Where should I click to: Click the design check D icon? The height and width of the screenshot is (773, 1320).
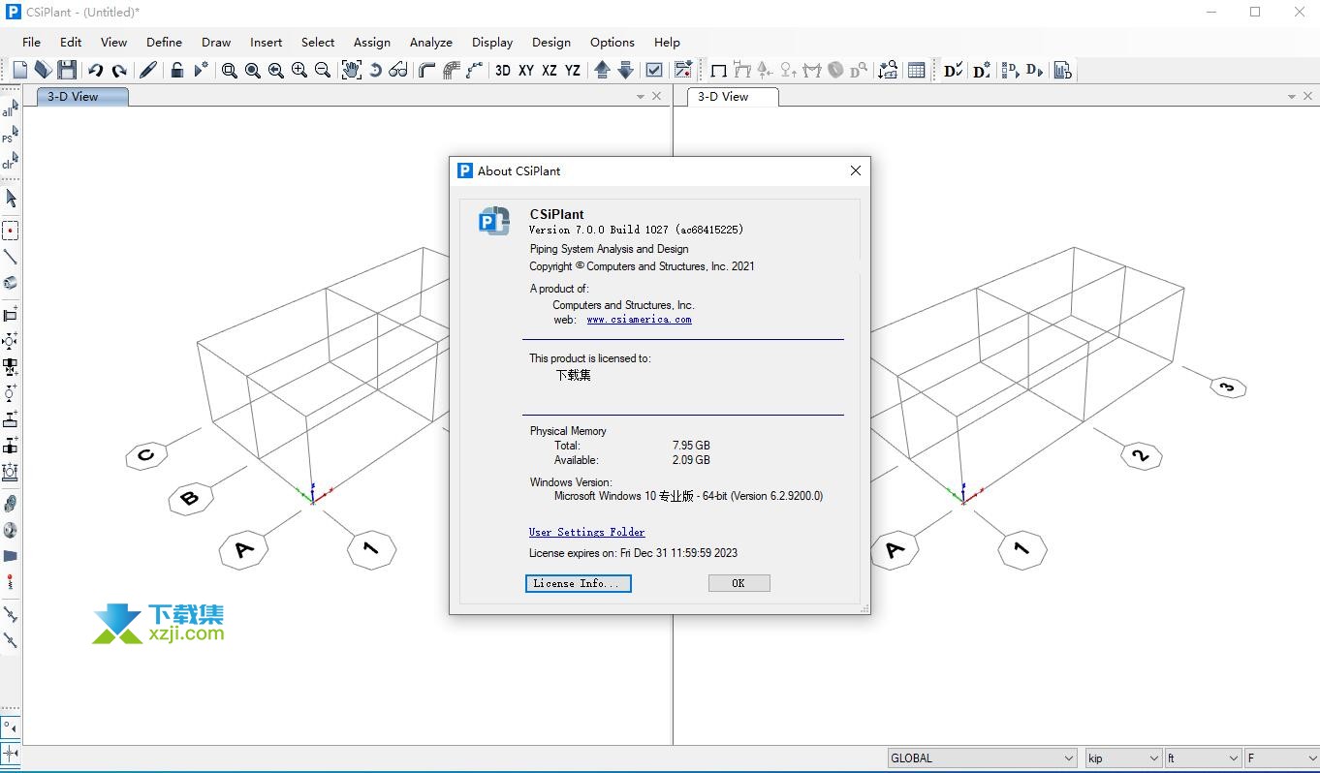[953, 70]
